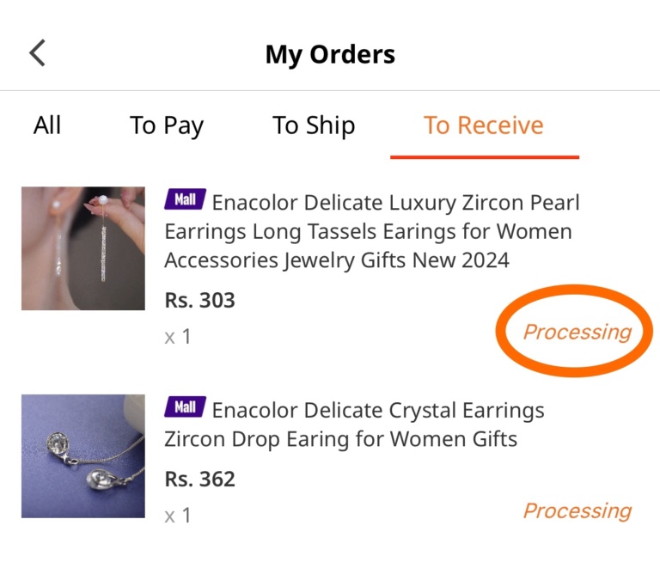
Task: Go back using the arrow icon
Action: click(x=37, y=53)
